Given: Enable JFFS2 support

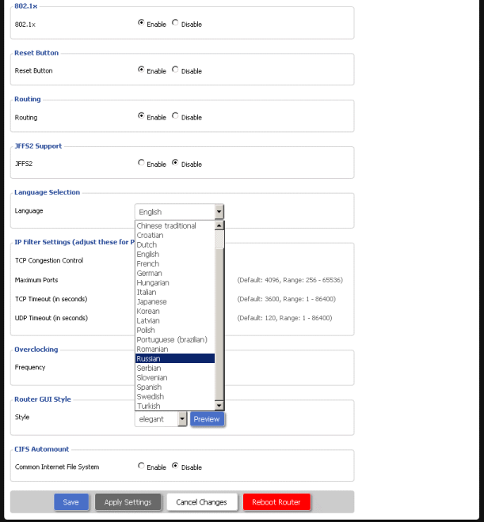Looking at the screenshot, I should click(x=141, y=163).
